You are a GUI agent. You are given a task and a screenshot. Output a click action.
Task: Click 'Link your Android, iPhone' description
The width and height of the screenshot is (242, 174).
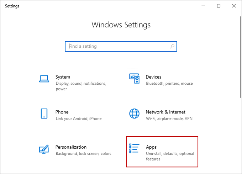coord(79,118)
